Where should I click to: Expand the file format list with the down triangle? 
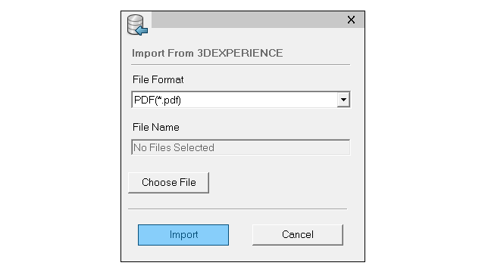(x=343, y=100)
